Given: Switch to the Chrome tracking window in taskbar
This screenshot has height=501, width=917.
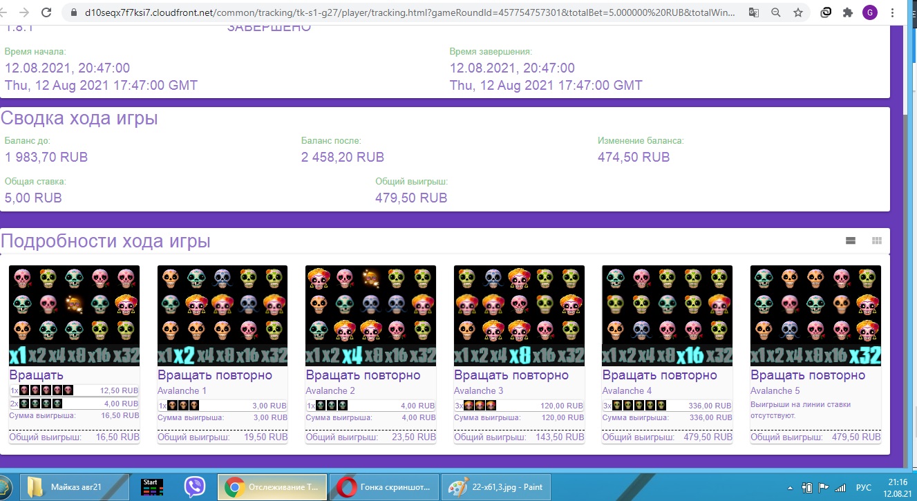Looking at the screenshot, I should coord(272,487).
